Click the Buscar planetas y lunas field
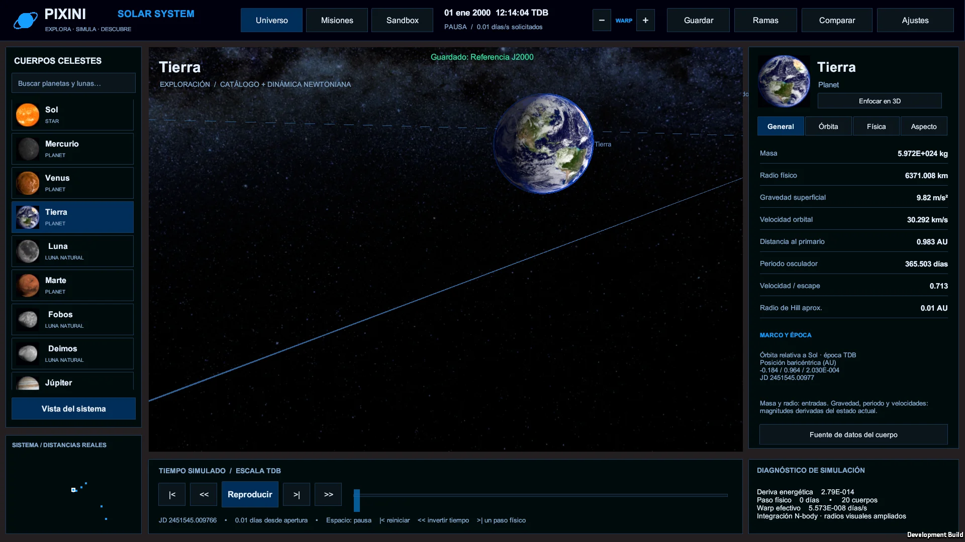The image size is (965, 542). [73, 83]
